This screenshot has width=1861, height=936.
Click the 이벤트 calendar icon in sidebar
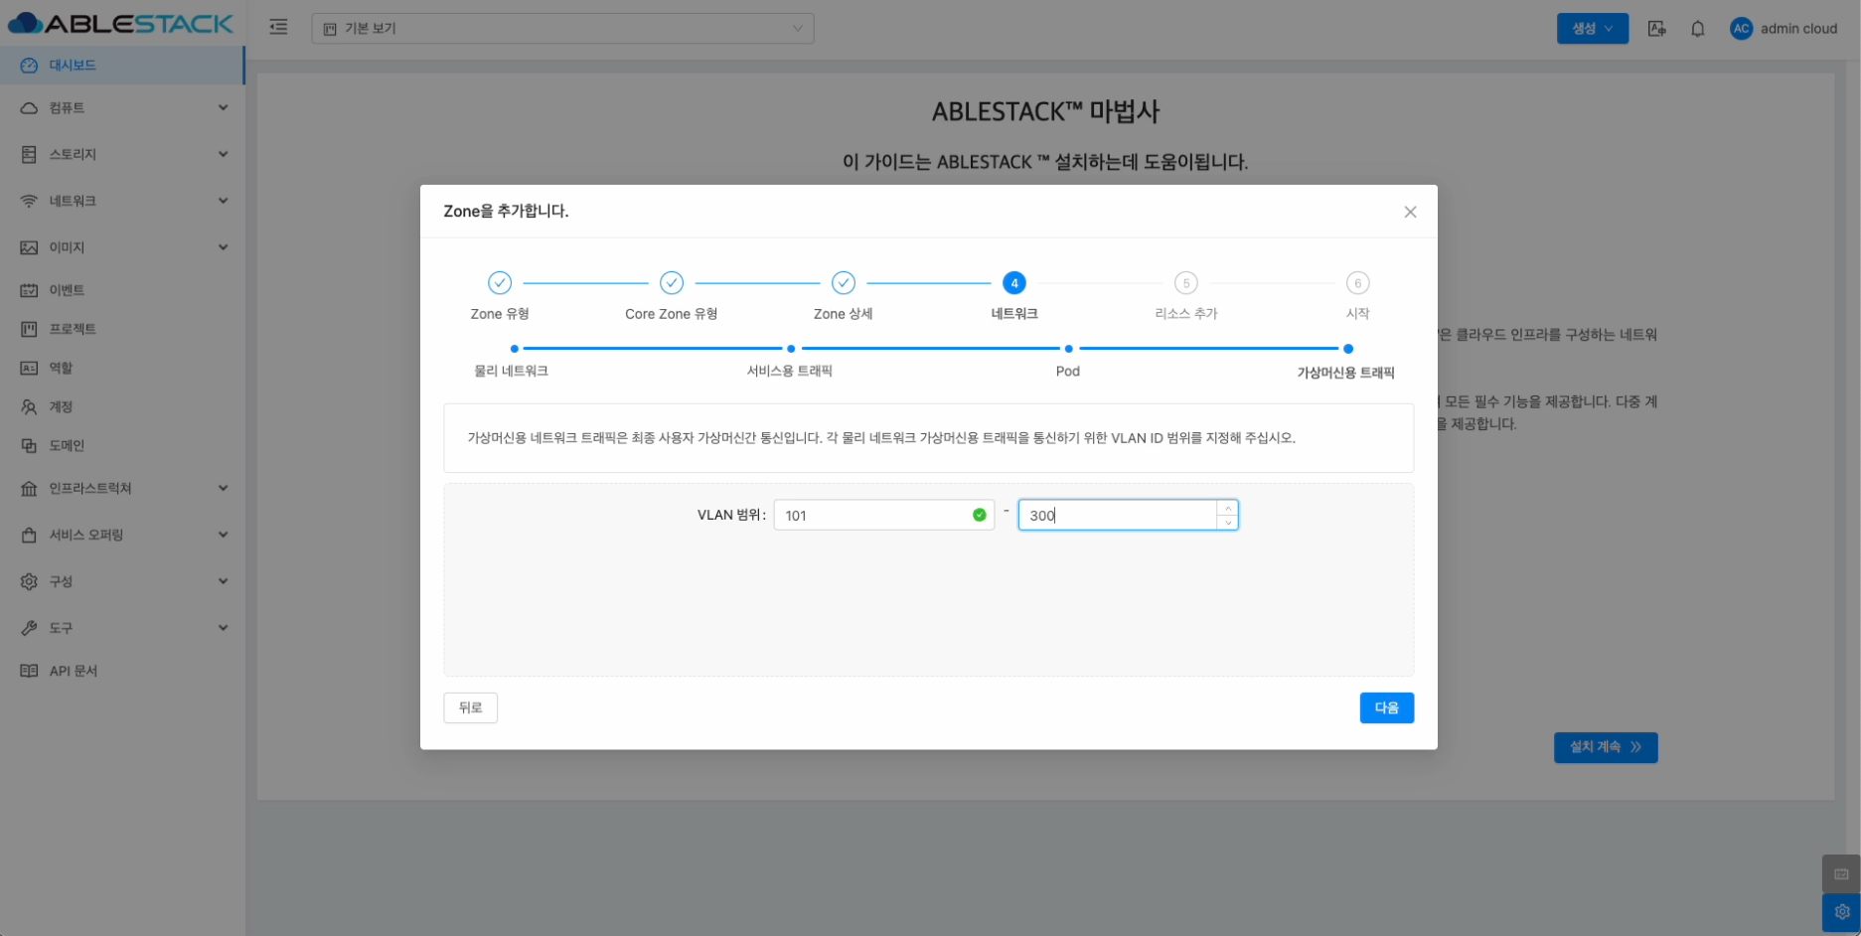click(x=29, y=290)
